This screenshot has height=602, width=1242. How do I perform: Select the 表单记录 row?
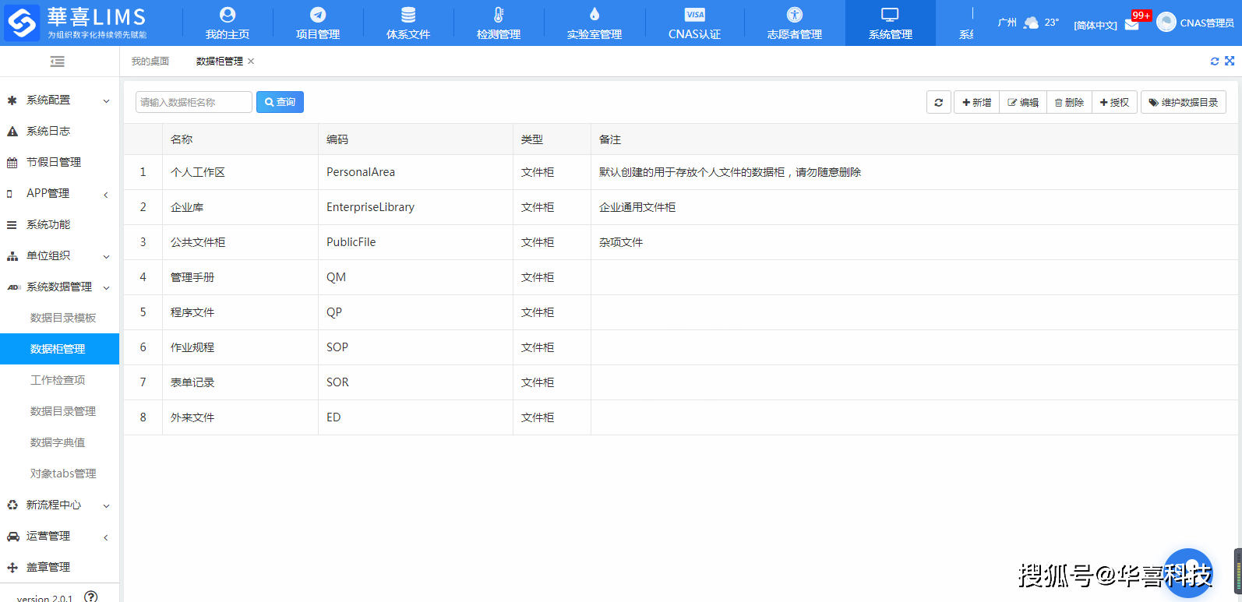click(x=681, y=382)
